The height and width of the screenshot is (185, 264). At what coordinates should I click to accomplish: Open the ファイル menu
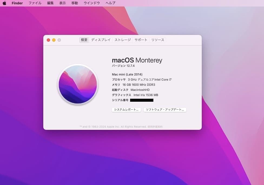coord(35,3)
